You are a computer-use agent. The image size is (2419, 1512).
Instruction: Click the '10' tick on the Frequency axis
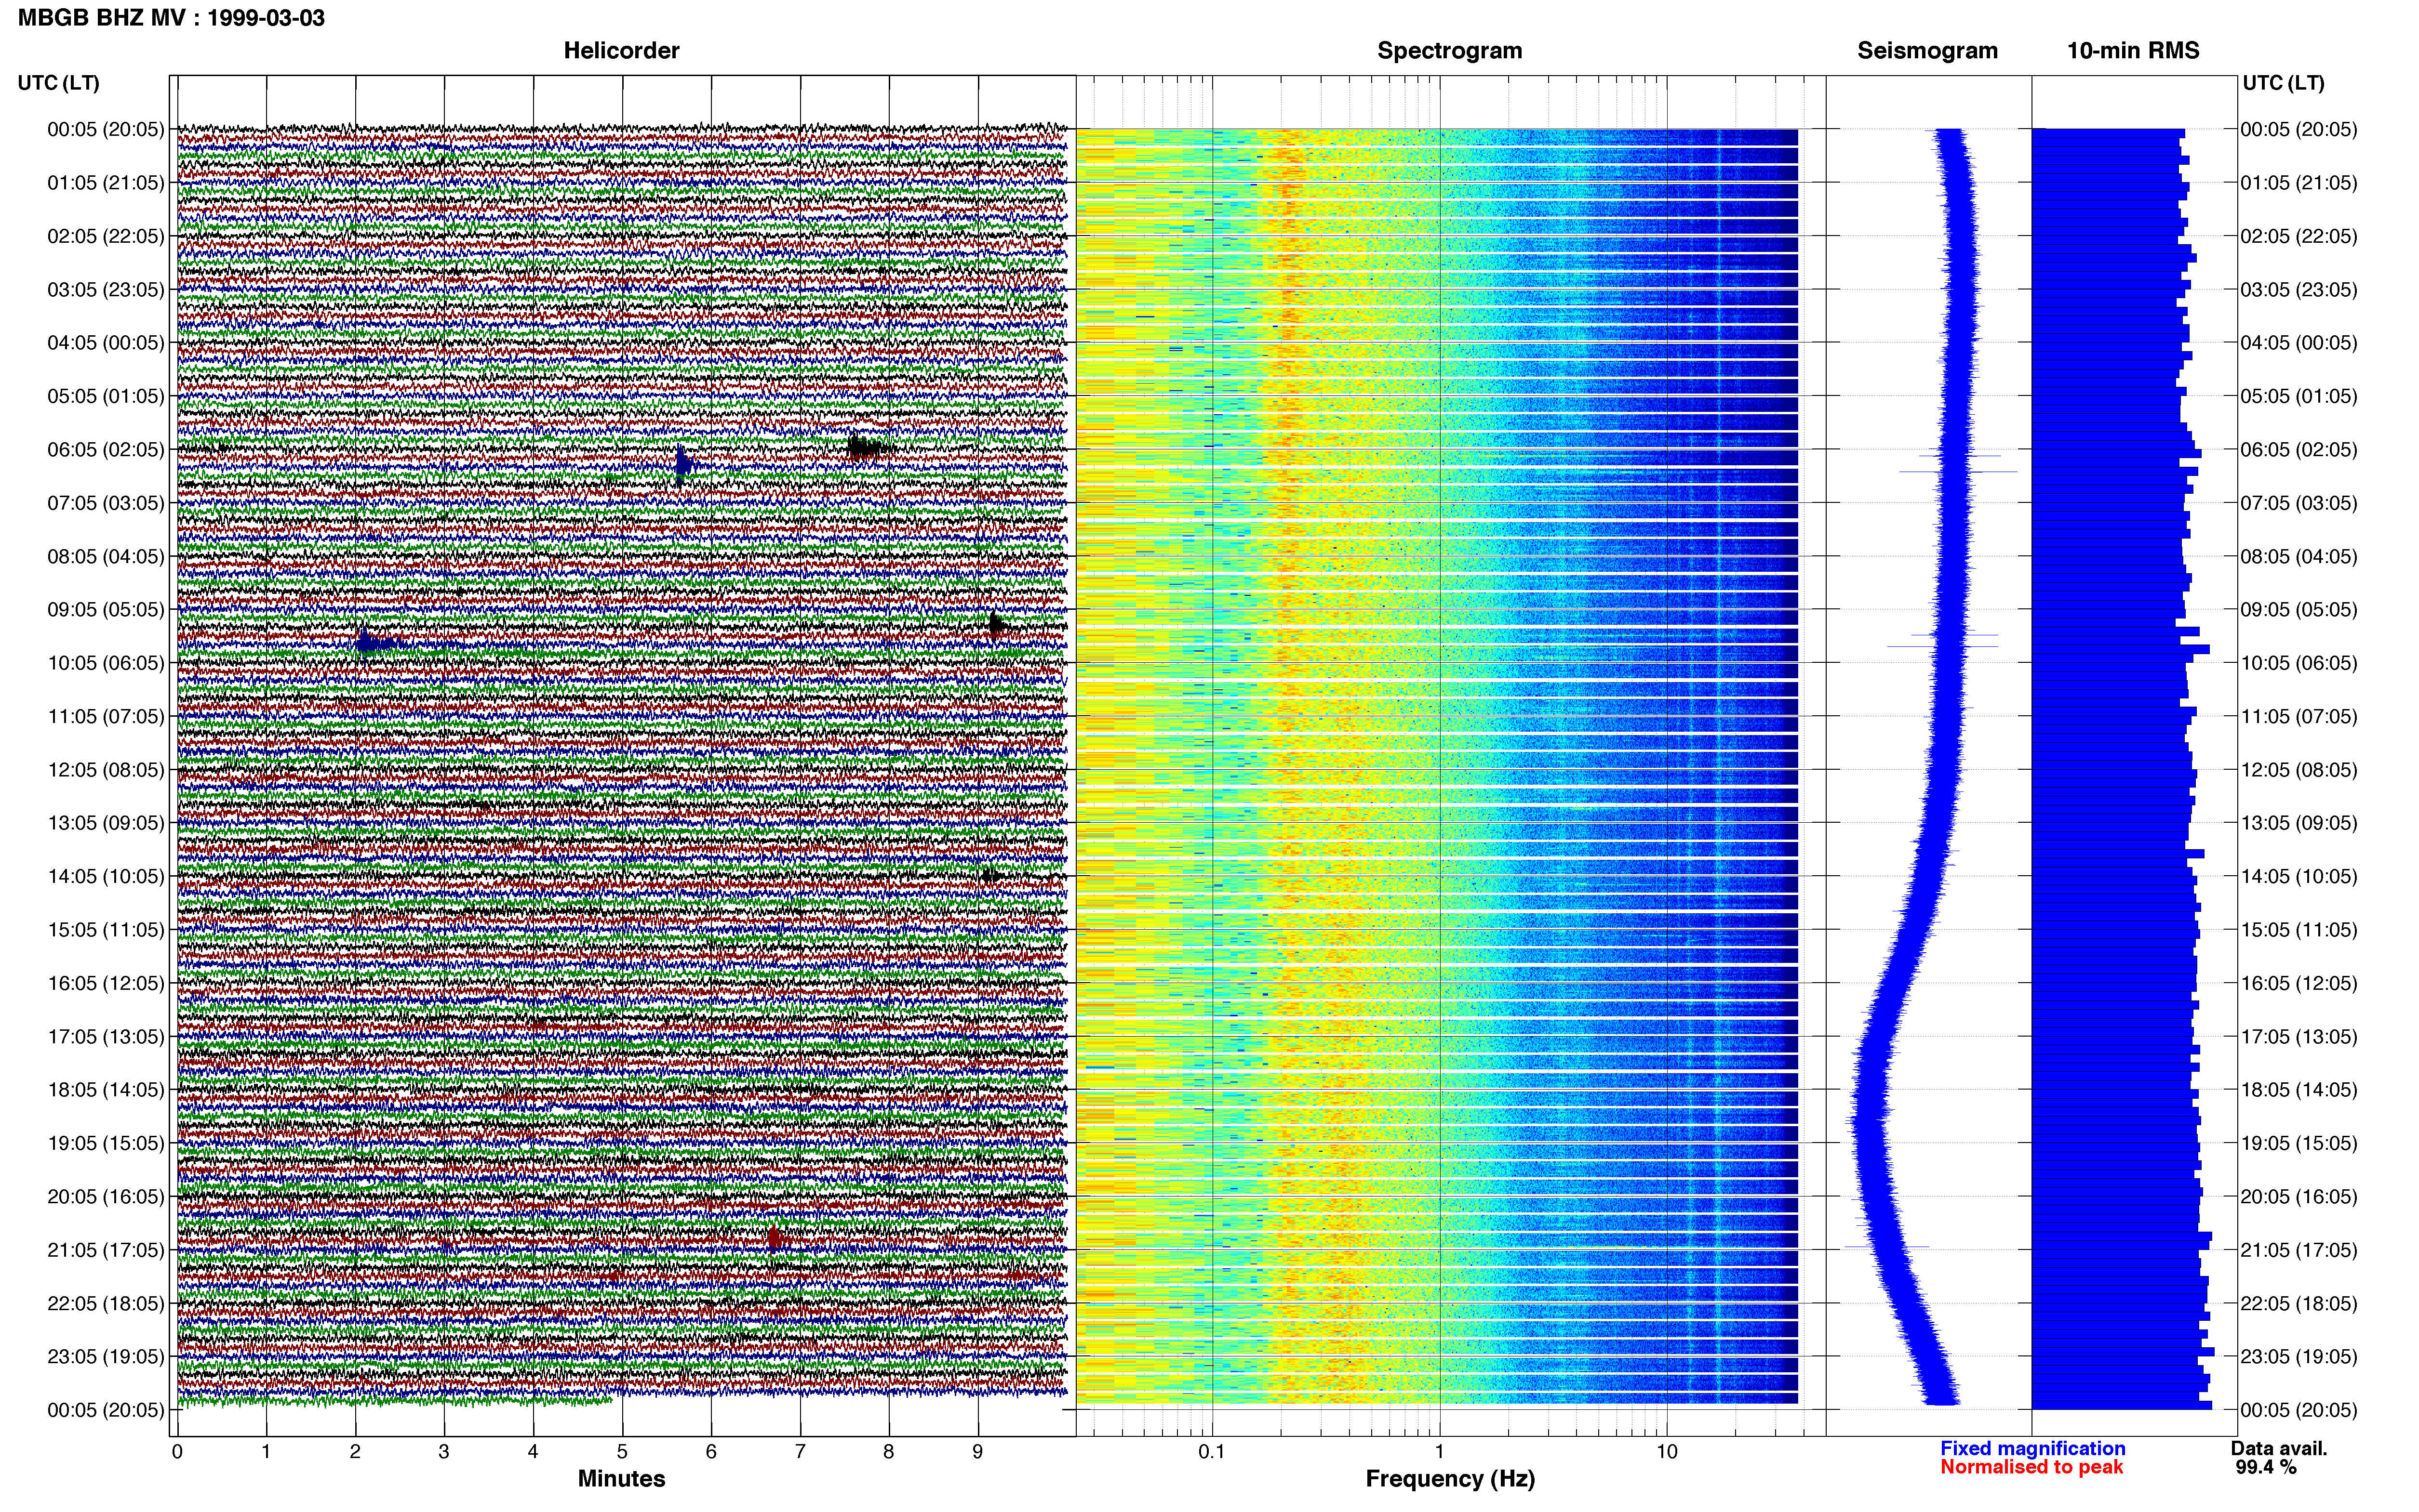(x=1667, y=1452)
